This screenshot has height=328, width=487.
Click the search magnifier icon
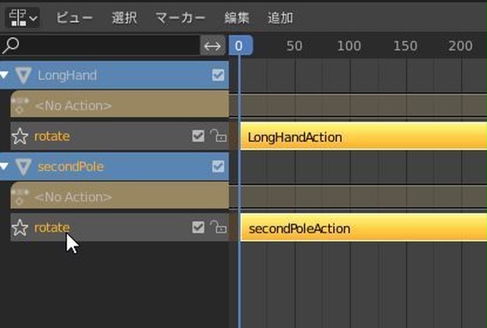(x=10, y=46)
